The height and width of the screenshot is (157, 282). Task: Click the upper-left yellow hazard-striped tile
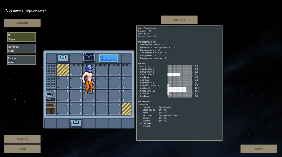tap(63, 70)
